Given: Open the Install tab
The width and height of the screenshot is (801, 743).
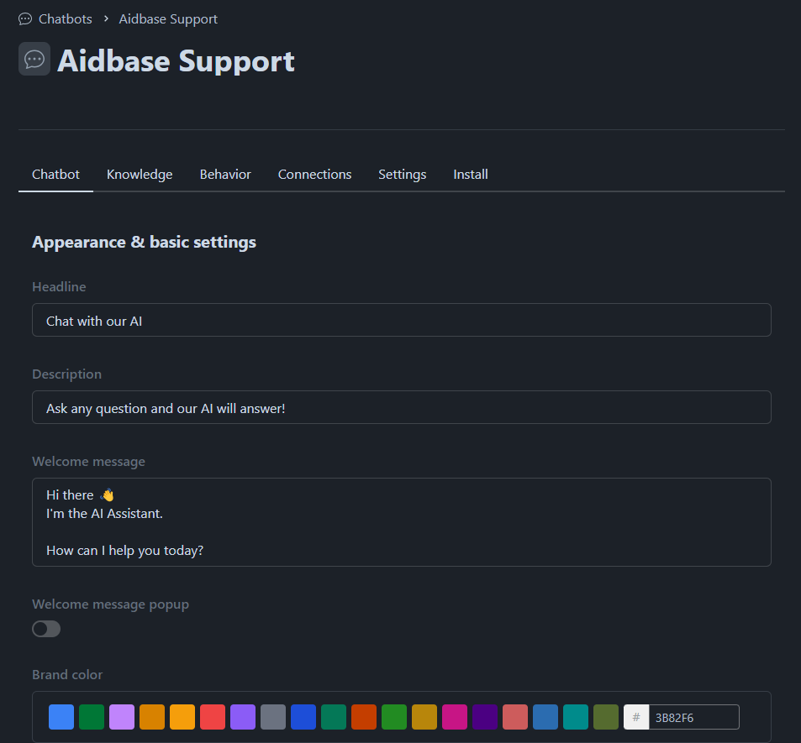Looking at the screenshot, I should point(471,175).
